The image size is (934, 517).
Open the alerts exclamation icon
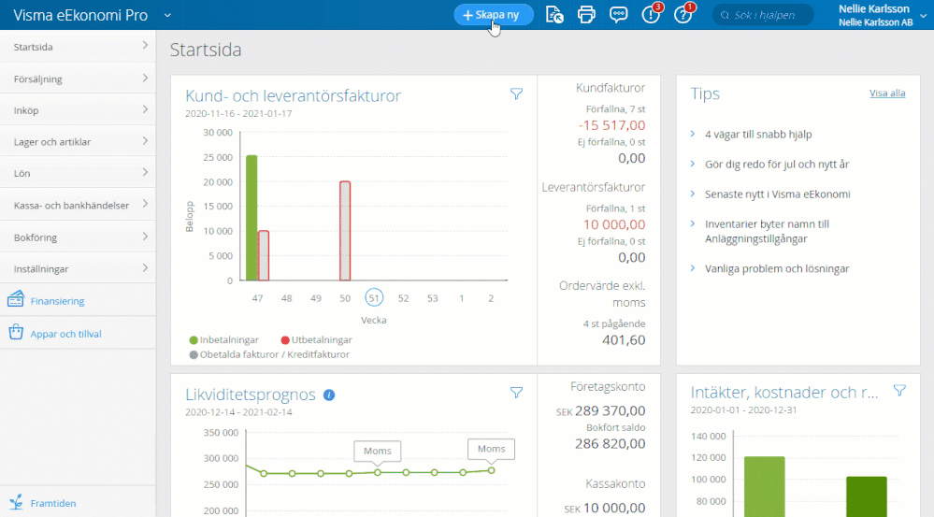tap(650, 15)
